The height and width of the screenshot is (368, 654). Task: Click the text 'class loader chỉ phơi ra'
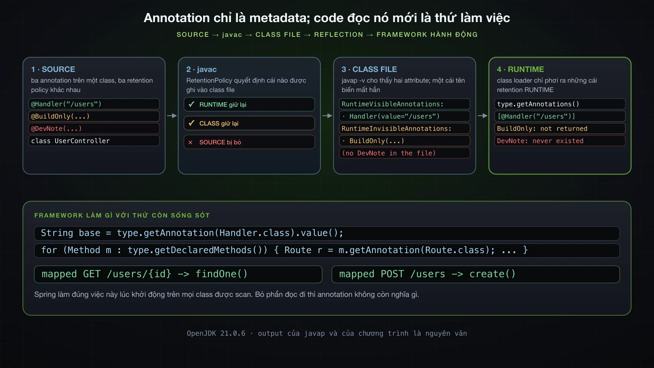pos(547,85)
